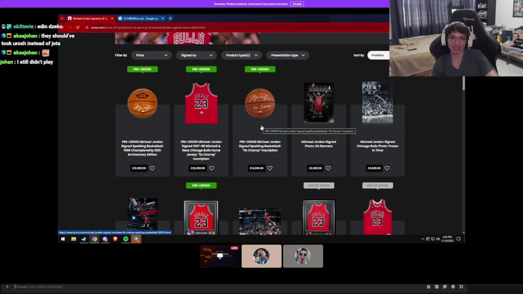Viewport: 523px width, 294px height.
Task: Open a new browser tab
Action: coord(170,18)
